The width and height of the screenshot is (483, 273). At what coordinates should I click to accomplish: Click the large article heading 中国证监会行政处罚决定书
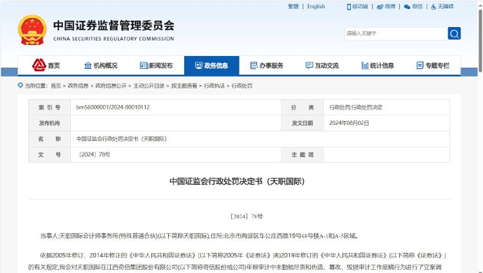pyautogui.click(x=237, y=181)
